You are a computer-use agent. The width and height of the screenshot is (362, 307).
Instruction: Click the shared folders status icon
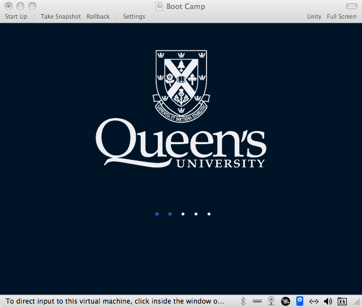point(342,301)
